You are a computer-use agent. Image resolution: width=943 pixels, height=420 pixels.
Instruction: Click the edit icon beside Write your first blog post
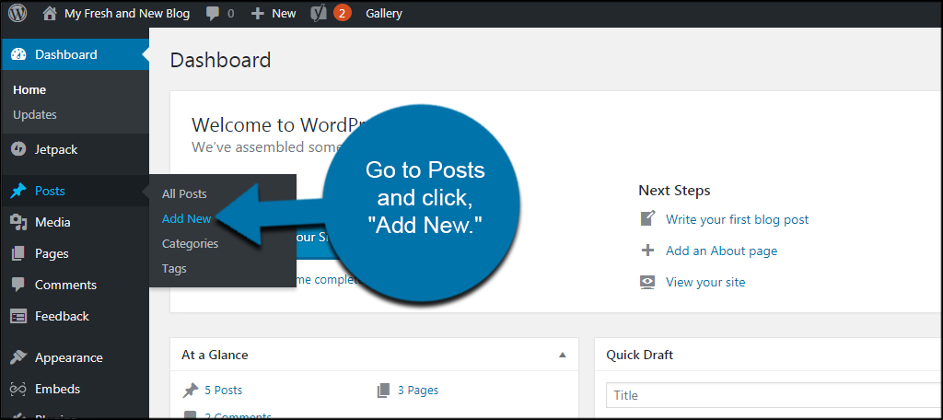pyautogui.click(x=647, y=219)
